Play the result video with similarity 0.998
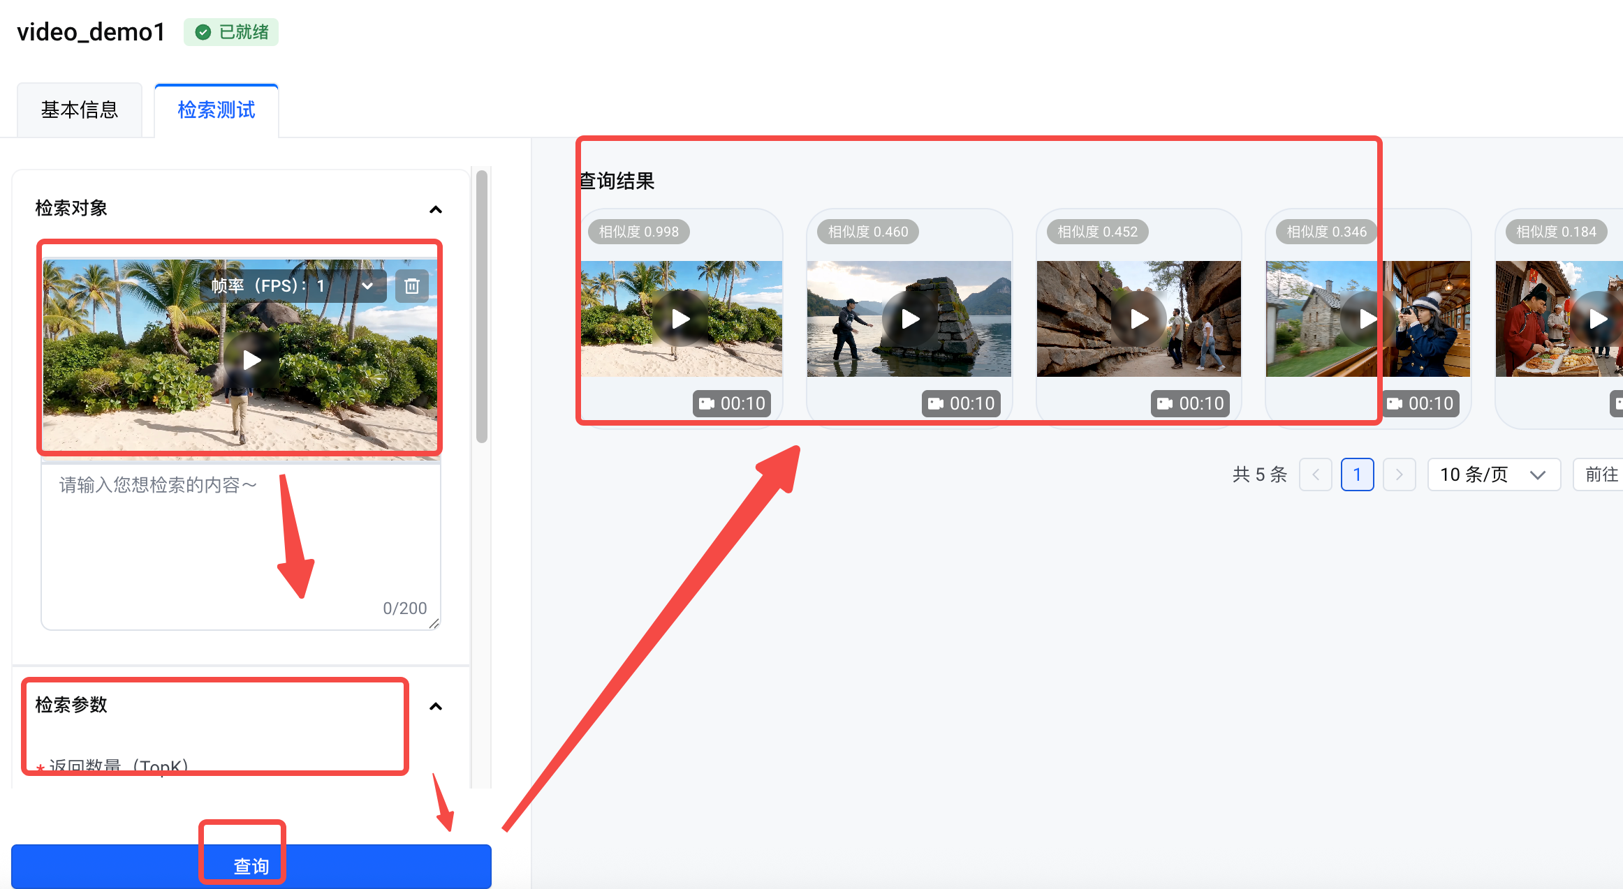 pyautogui.click(x=680, y=319)
